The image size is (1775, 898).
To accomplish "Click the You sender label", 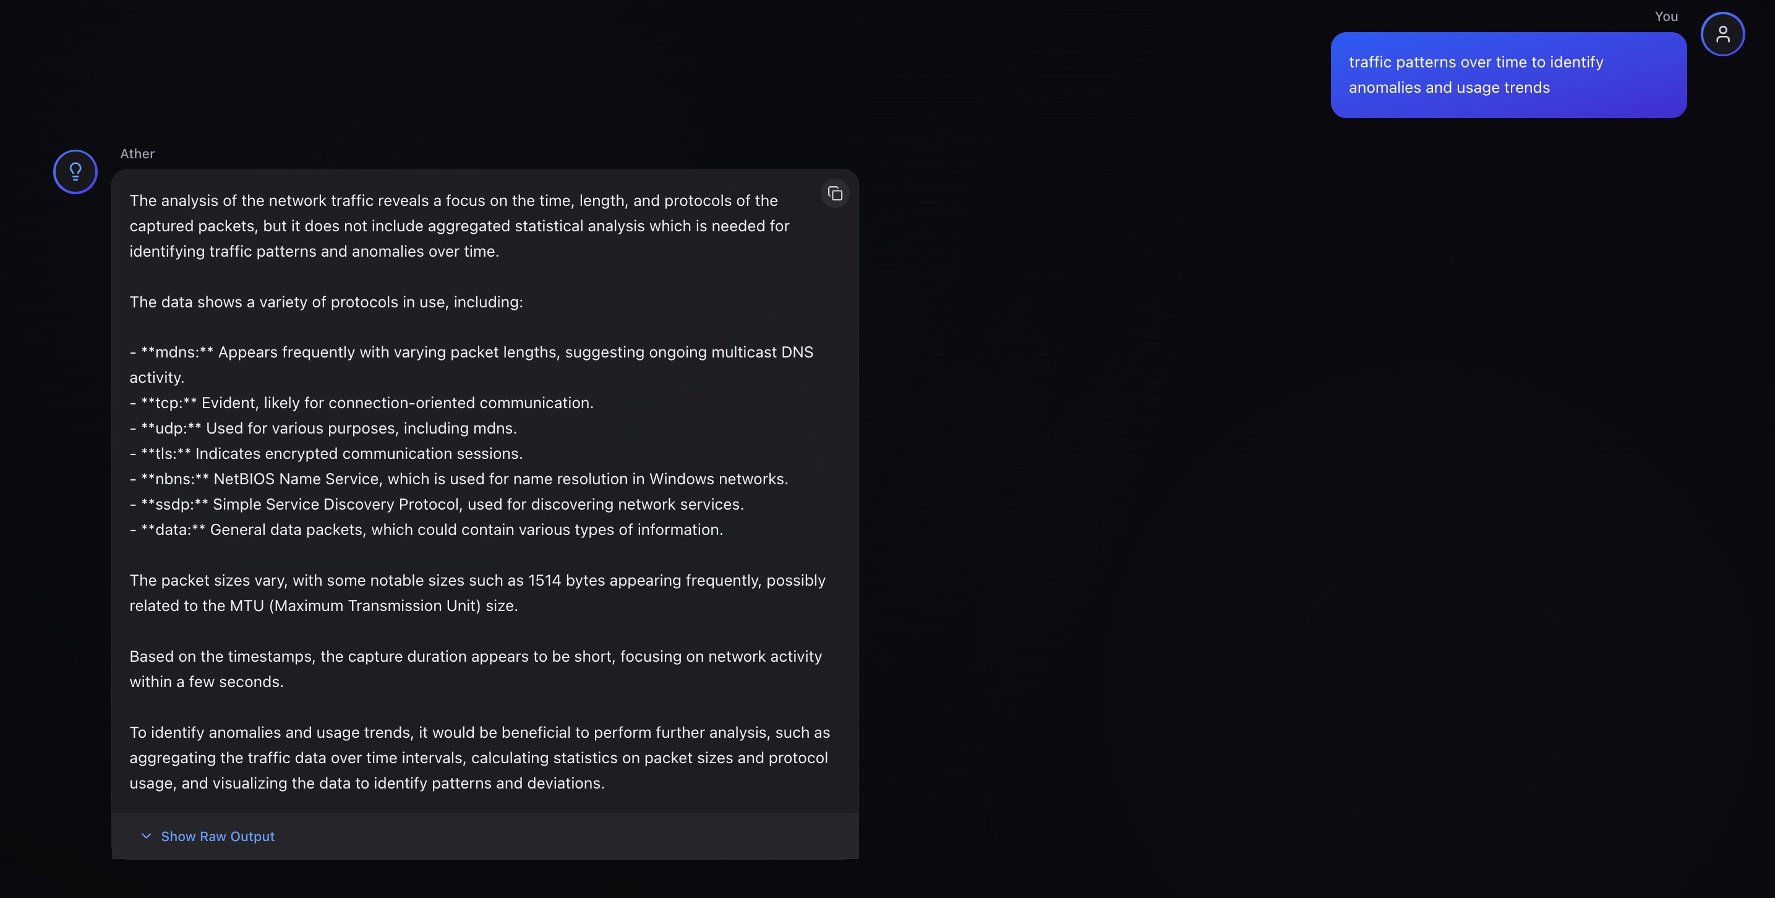I will pos(1666,16).
